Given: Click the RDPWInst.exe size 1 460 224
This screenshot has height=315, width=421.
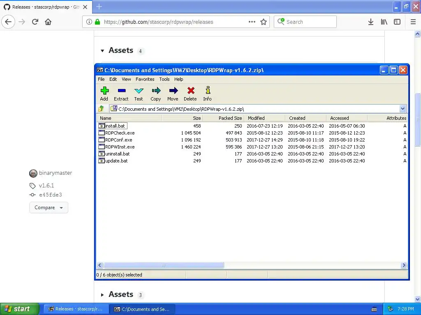Looking at the screenshot, I should tap(191, 147).
